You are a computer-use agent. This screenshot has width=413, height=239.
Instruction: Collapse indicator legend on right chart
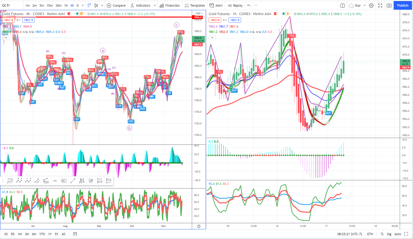click(212, 37)
